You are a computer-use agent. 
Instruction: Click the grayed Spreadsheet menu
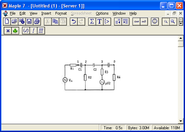(81, 13)
